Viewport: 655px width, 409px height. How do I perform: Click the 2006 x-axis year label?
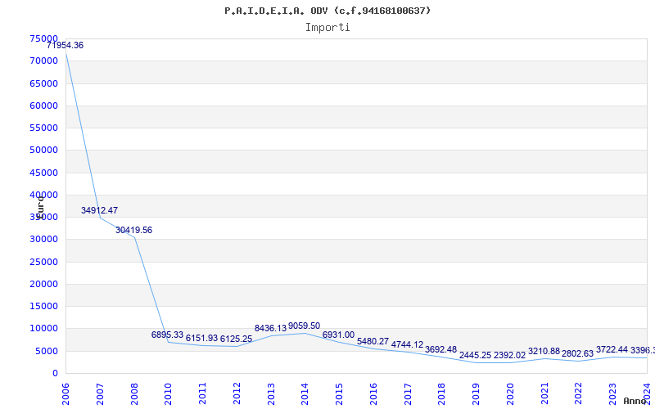pyautogui.click(x=65, y=393)
